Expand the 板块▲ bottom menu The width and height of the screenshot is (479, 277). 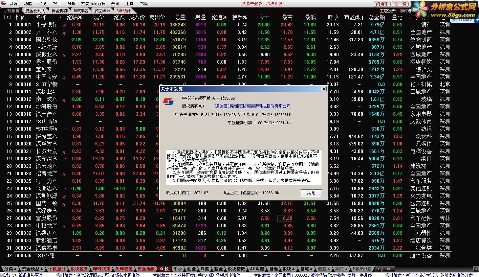(x=288, y=269)
